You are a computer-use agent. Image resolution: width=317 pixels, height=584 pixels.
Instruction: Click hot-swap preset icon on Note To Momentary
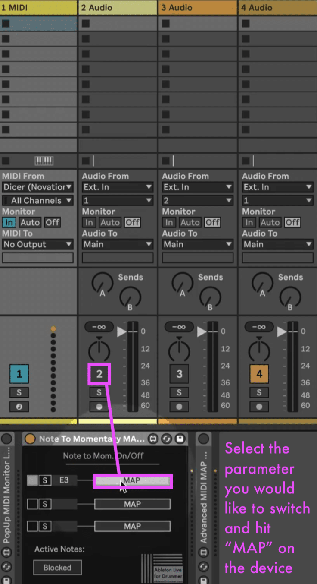153,439
